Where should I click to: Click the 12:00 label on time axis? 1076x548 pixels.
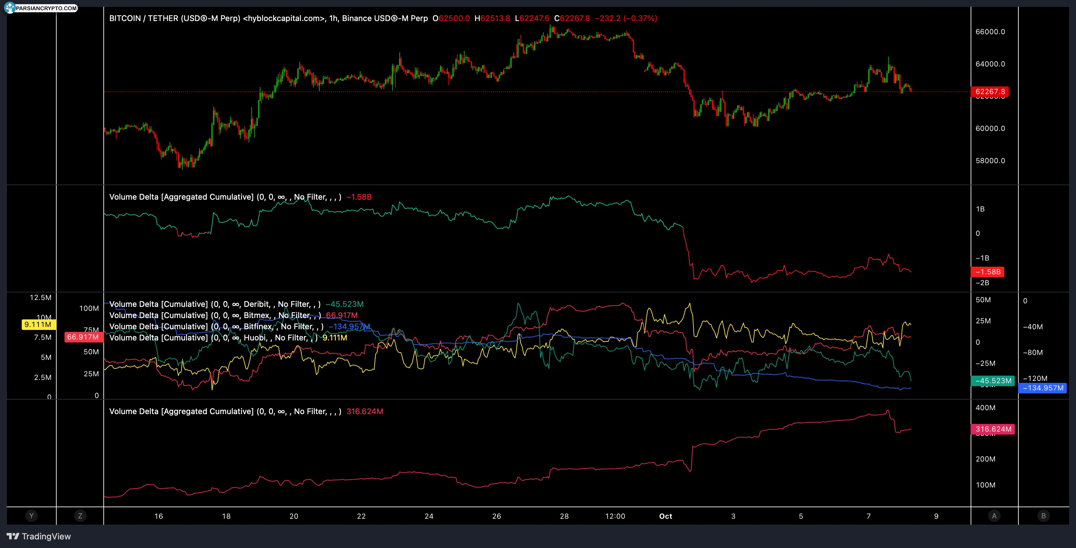(x=615, y=516)
